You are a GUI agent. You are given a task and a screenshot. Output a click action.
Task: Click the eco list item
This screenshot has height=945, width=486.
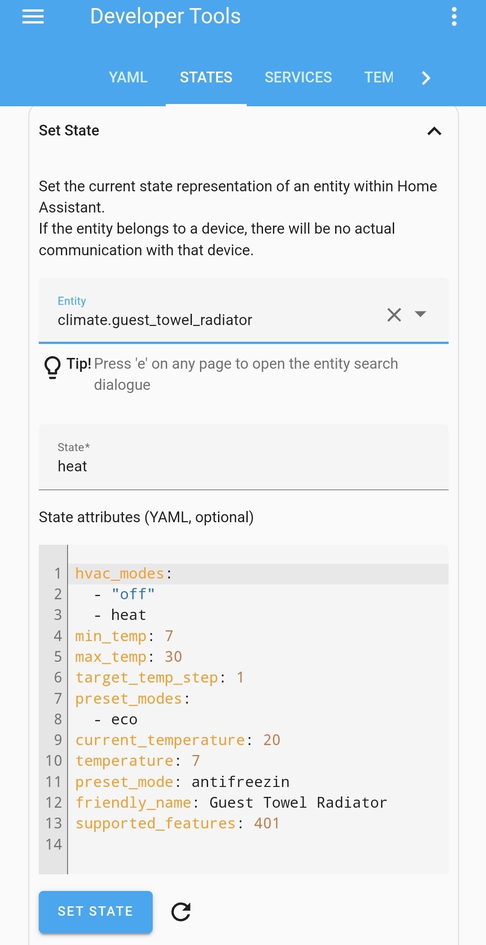point(124,719)
